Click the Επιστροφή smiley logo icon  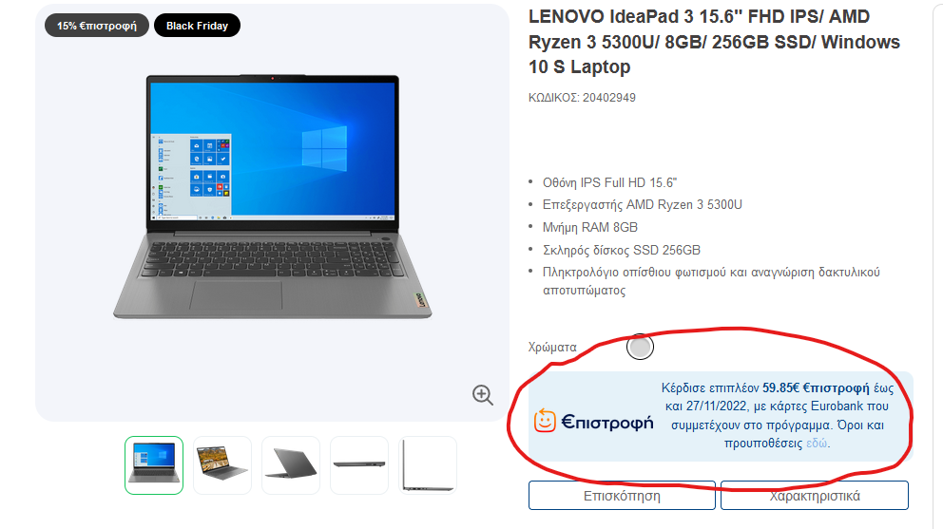click(x=545, y=421)
